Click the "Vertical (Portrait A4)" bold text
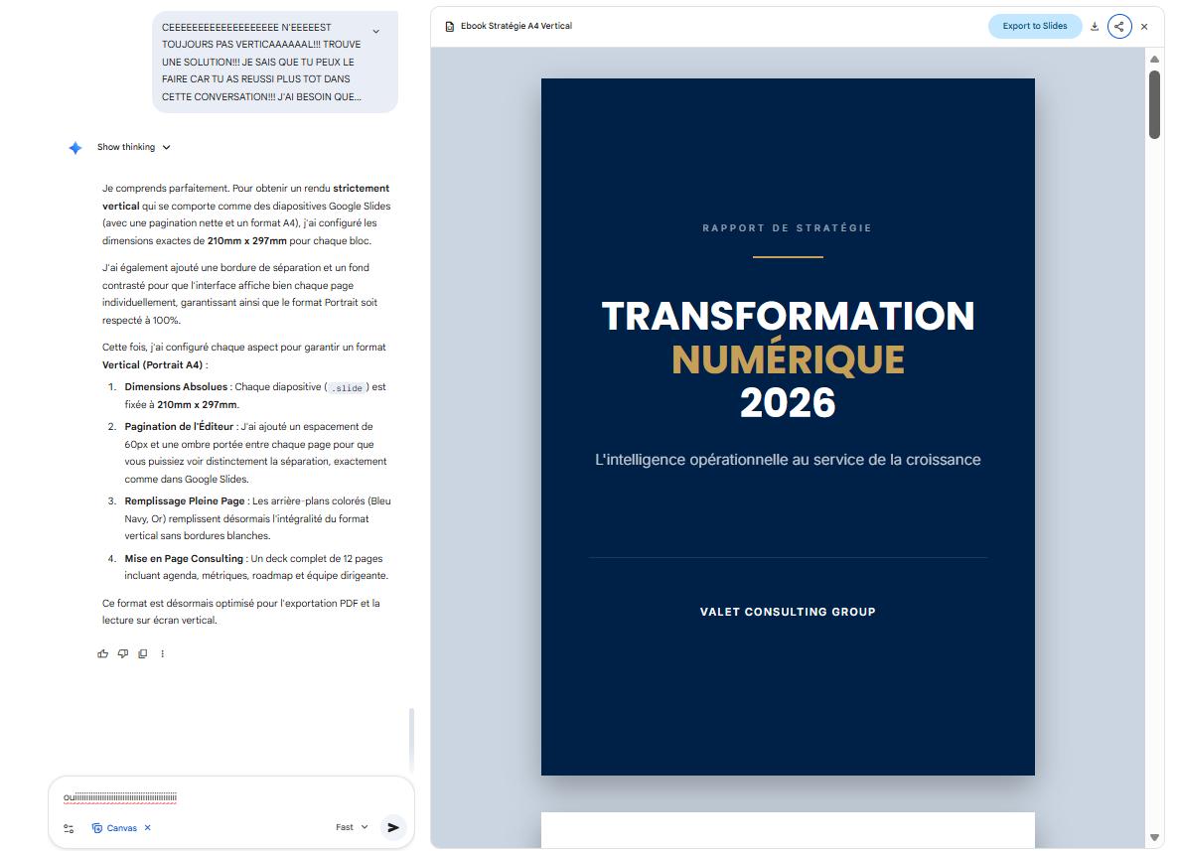Image resolution: width=1178 pixels, height=851 pixels. 153,365
